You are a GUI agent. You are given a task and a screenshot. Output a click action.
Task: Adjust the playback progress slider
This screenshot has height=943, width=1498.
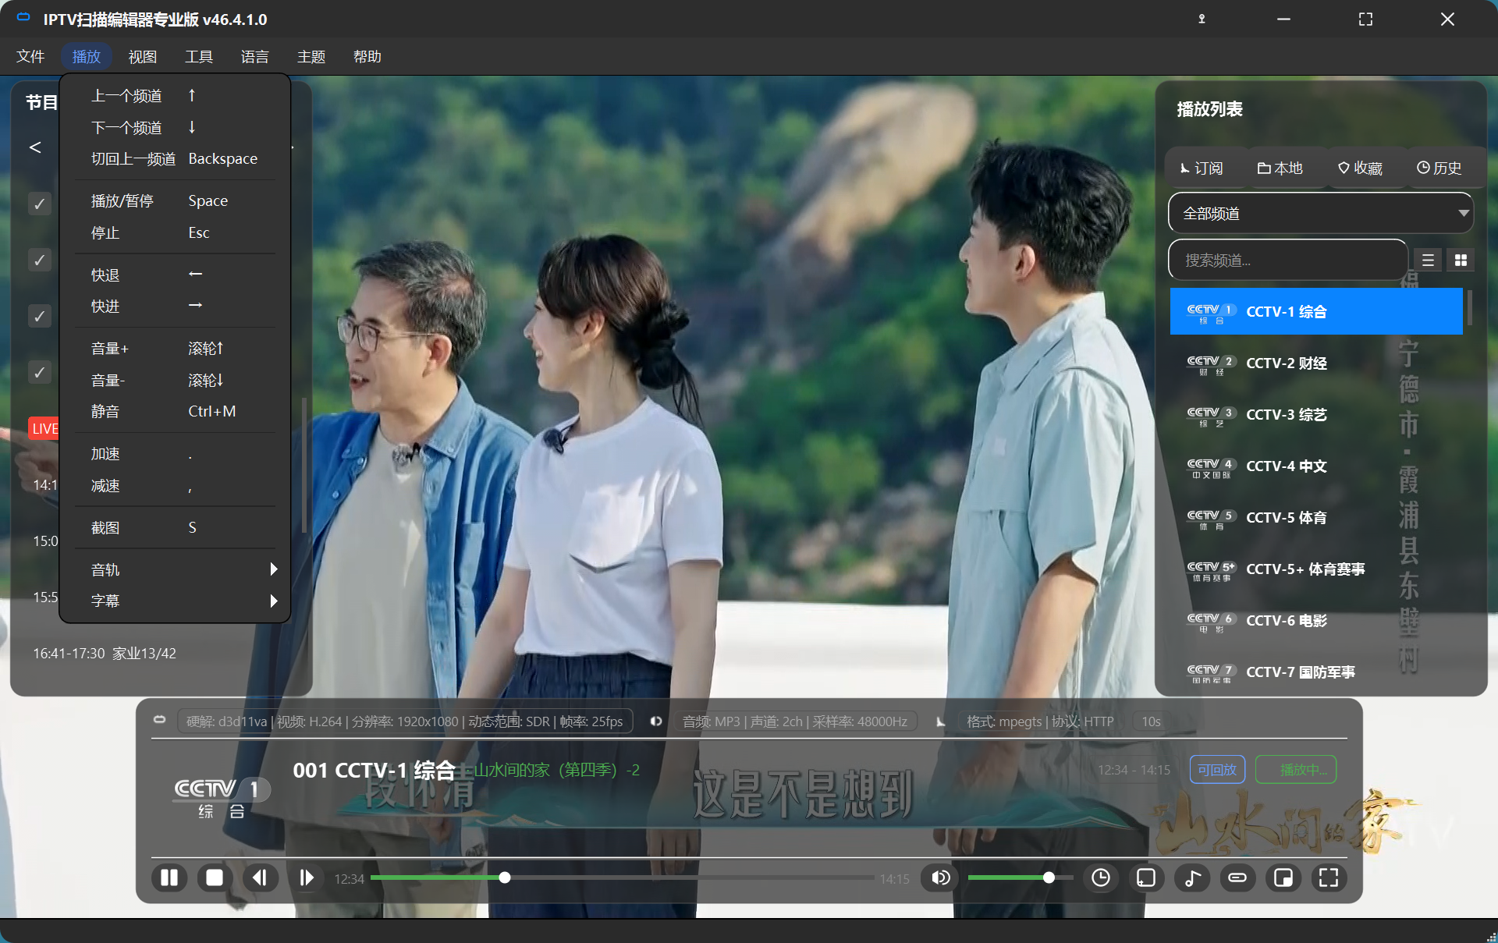pos(622,878)
